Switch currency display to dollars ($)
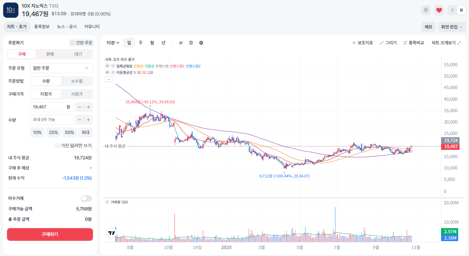The height and width of the screenshot is (256, 469). 452,10
